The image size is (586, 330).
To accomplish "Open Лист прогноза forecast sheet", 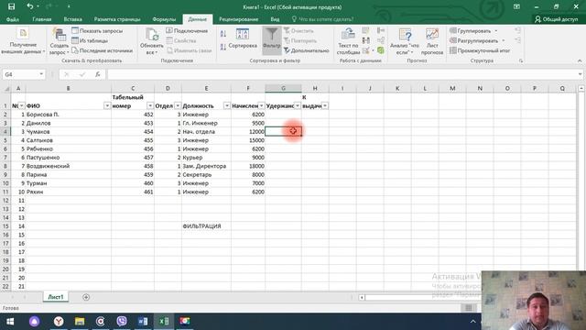I will pyautogui.click(x=432, y=41).
